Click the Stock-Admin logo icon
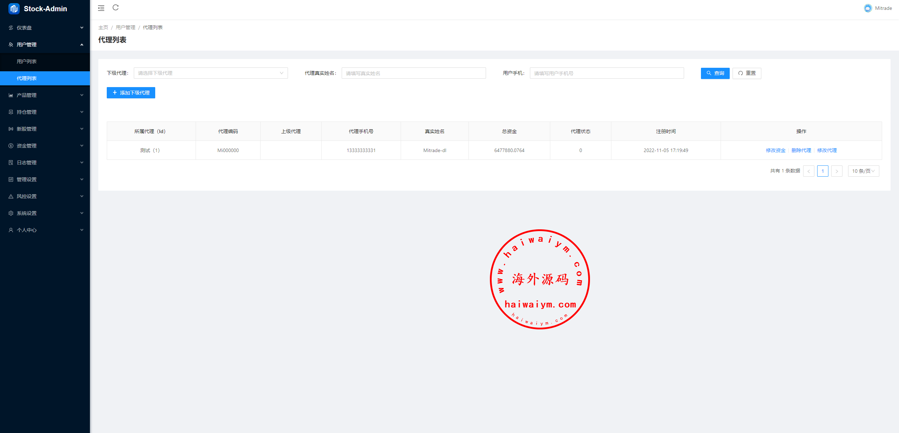This screenshot has width=899, height=433. [14, 9]
